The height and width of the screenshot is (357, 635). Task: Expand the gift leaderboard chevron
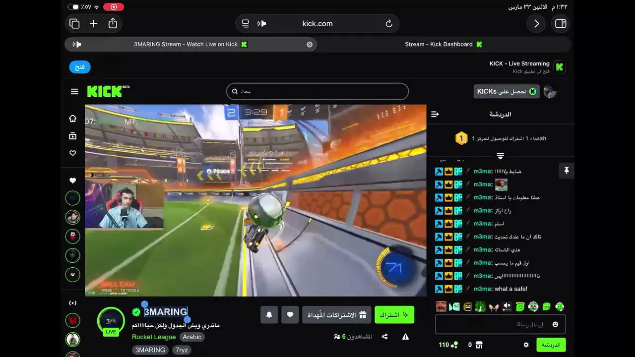point(500,156)
